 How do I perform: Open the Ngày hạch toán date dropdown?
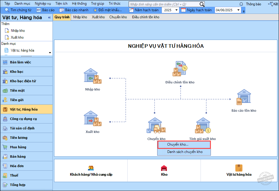click(238, 10)
